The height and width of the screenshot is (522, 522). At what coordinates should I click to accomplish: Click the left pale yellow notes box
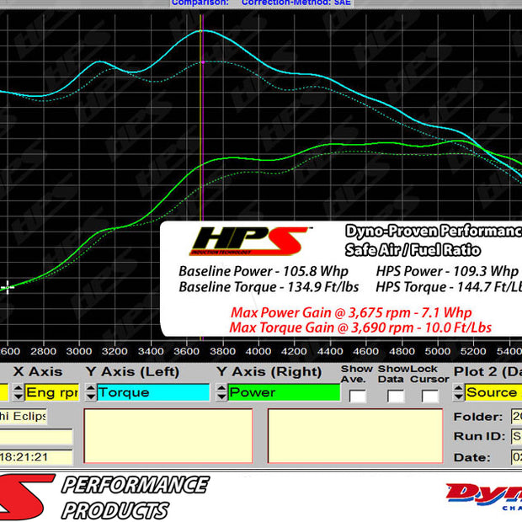(x=168, y=436)
